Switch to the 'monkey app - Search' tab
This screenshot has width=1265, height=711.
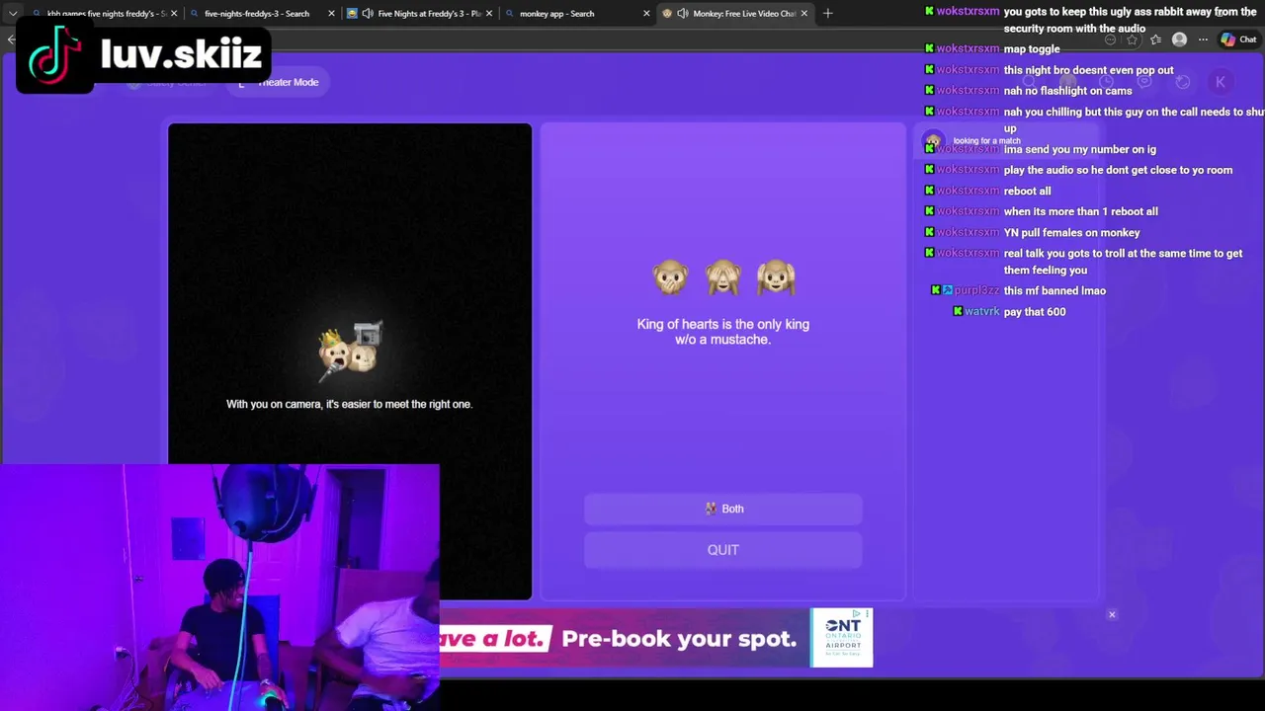578,13
